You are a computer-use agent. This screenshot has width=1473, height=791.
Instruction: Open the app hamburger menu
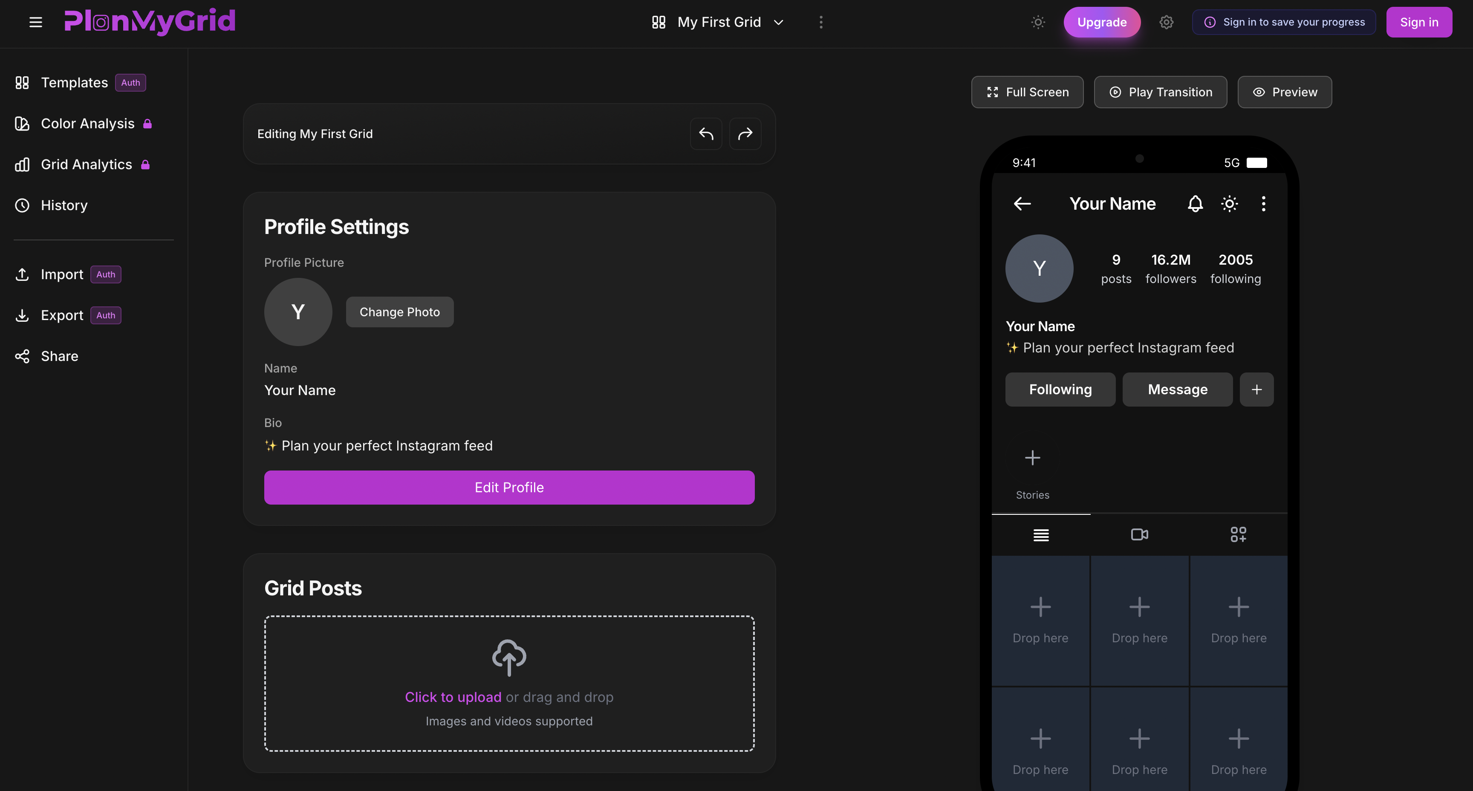pyautogui.click(x=35, y=22)
